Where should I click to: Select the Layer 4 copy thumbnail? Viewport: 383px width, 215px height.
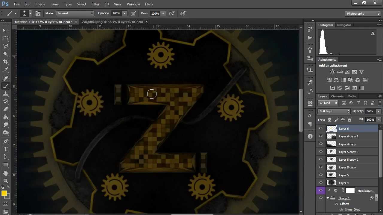click(331, 144)
